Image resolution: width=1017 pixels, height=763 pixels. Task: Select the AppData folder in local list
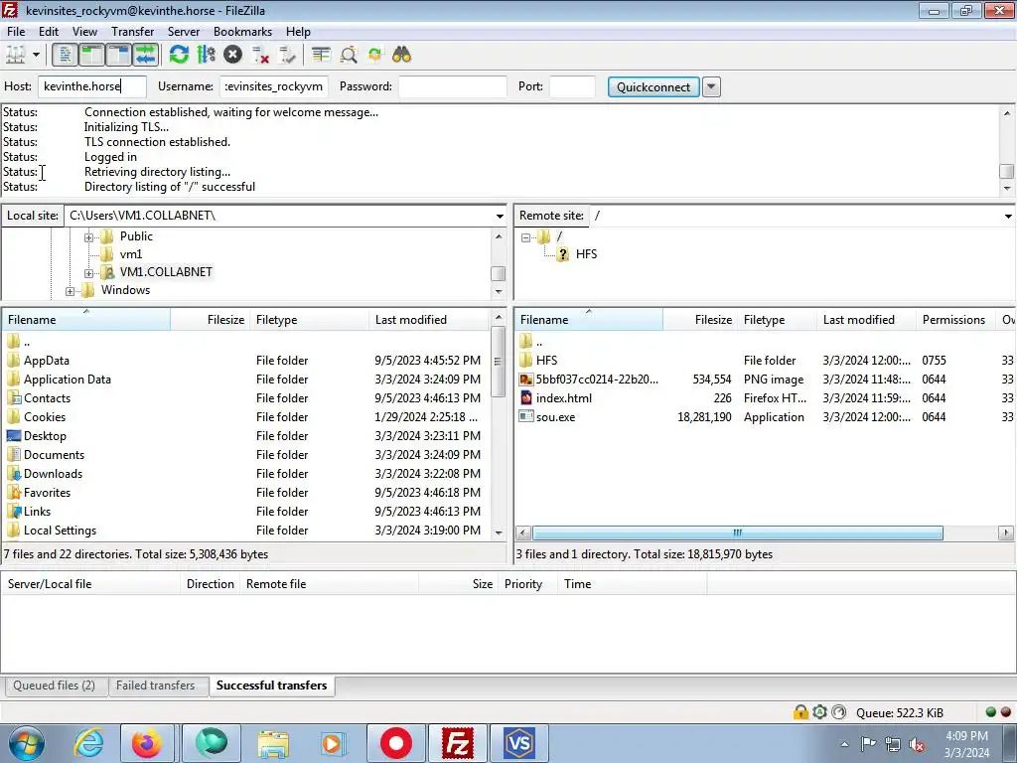[47, 361]
